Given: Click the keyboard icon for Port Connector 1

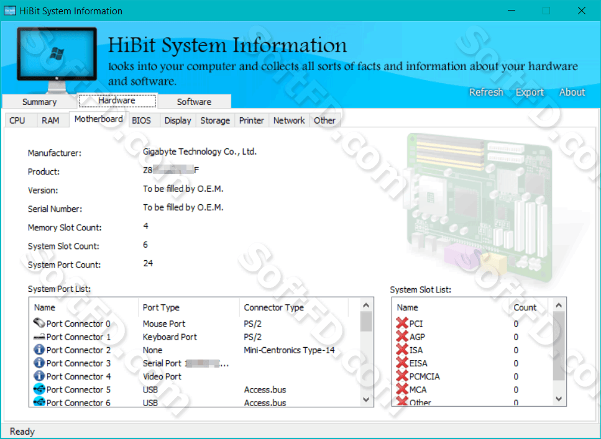Looking at the screenshot, I should (39, 337).
